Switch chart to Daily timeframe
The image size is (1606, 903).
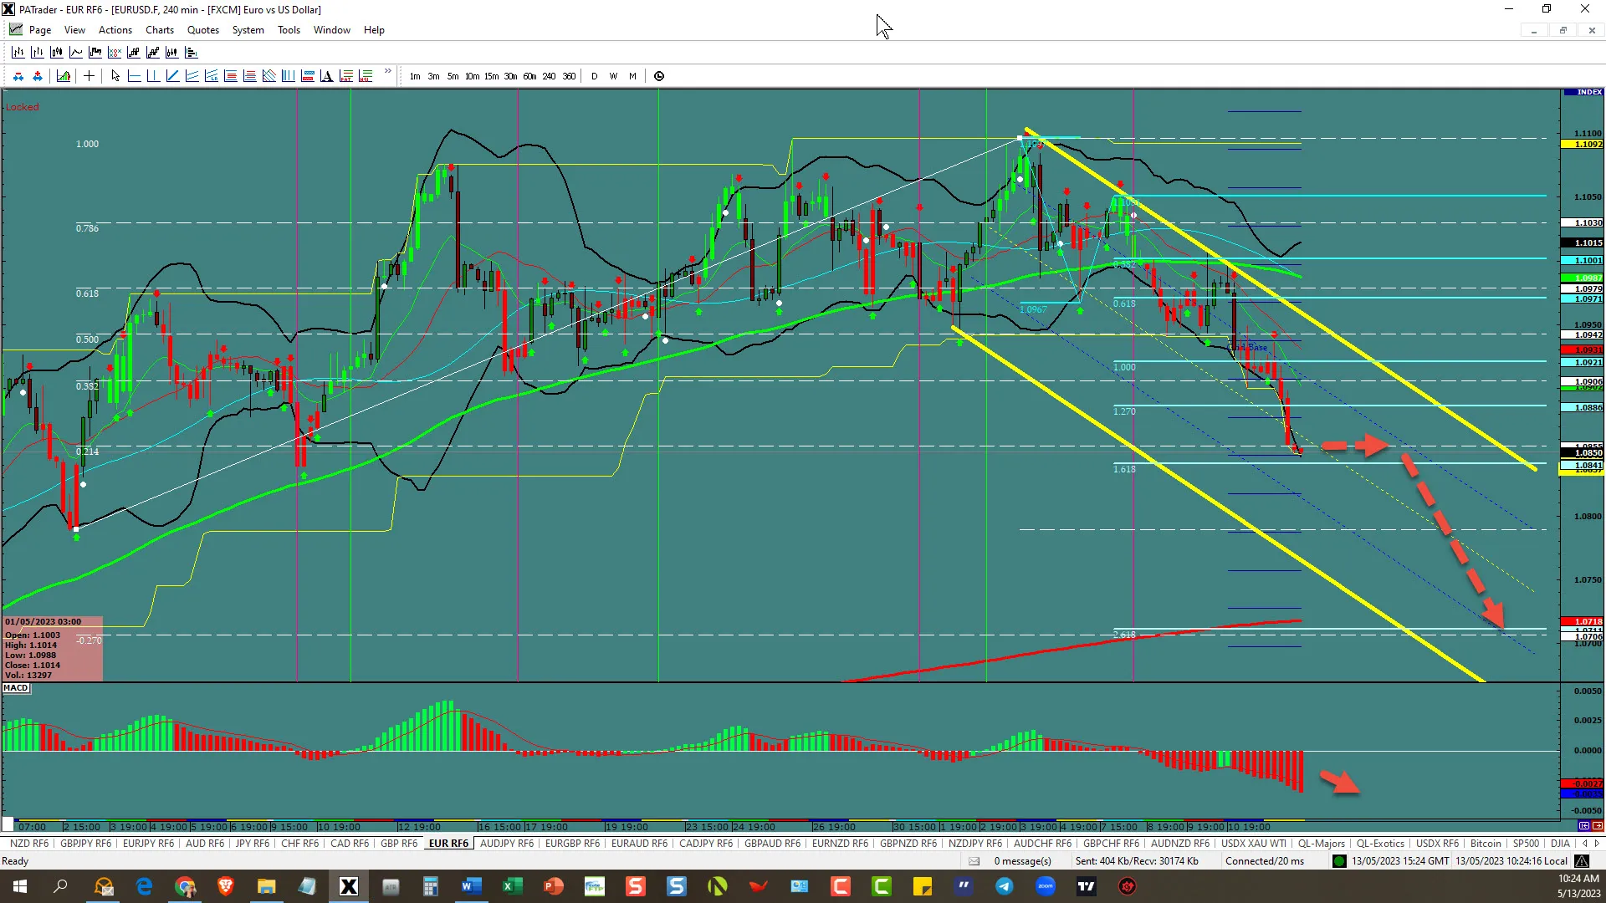595,76
